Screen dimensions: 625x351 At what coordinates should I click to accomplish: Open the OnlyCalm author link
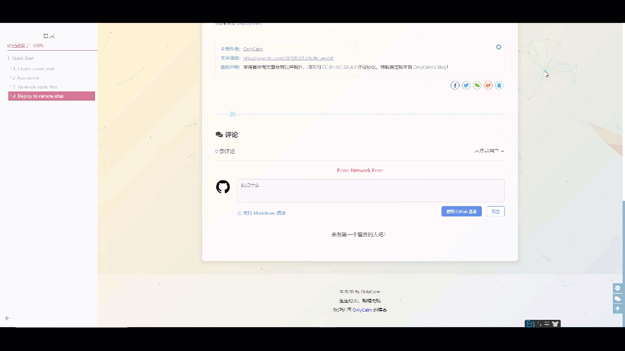(x=253, y=49)
